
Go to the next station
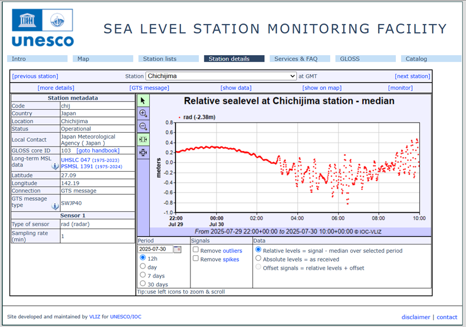[412, 76]
